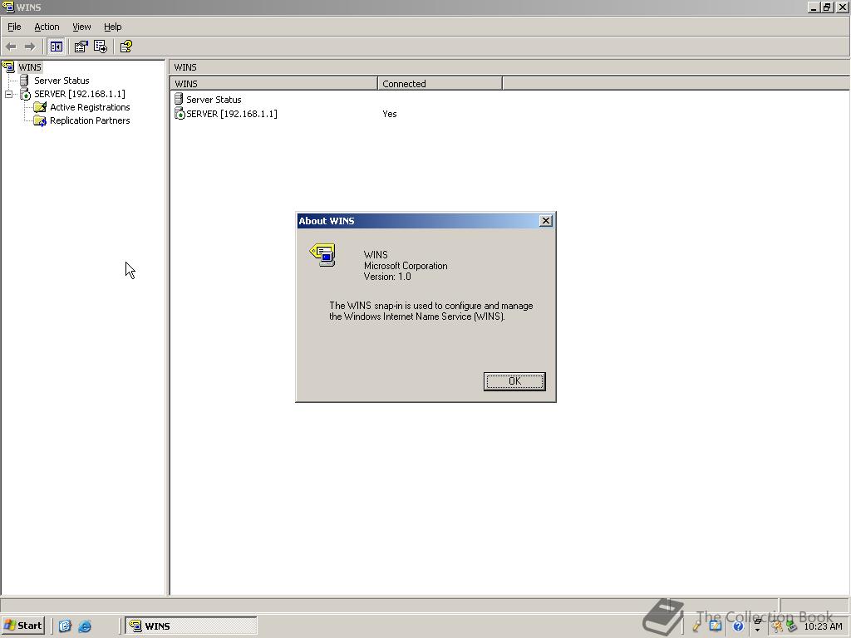Open the Action menu

tap(47, 27)
